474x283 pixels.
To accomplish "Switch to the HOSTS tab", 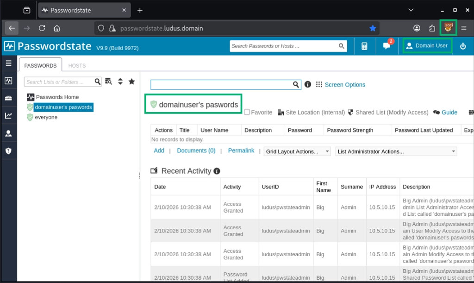I will pos(77,66).
